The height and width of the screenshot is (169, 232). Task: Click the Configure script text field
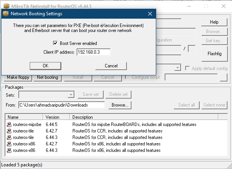191,77
